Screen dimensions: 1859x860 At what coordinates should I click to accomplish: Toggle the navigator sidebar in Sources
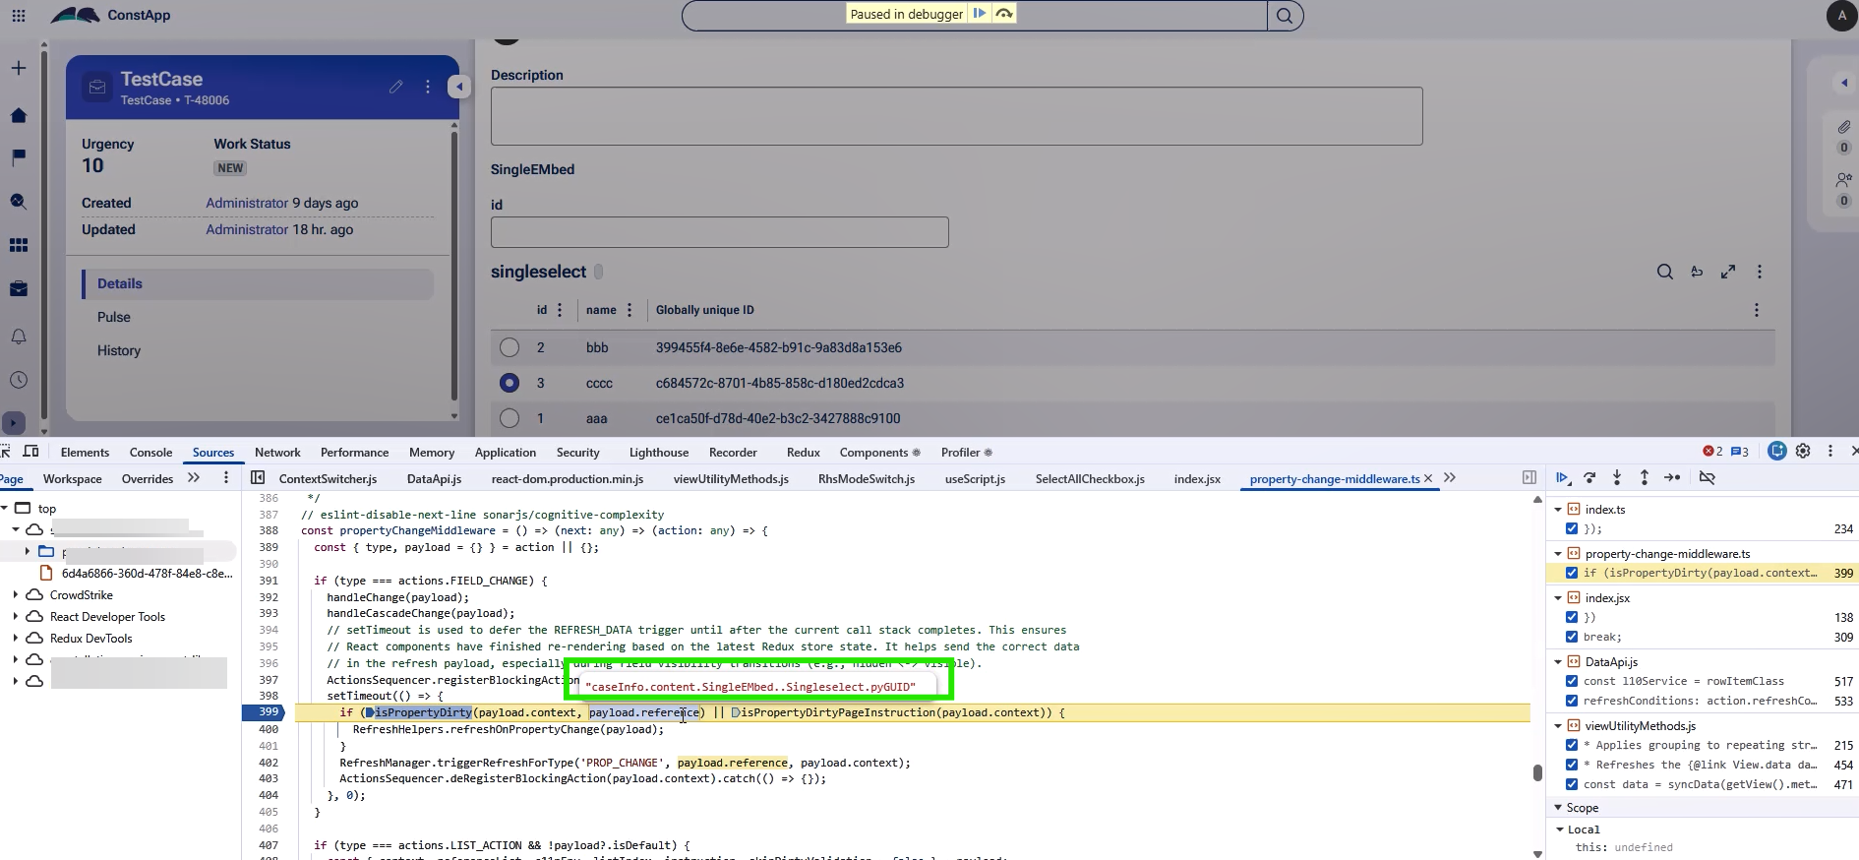coord(258,477)
